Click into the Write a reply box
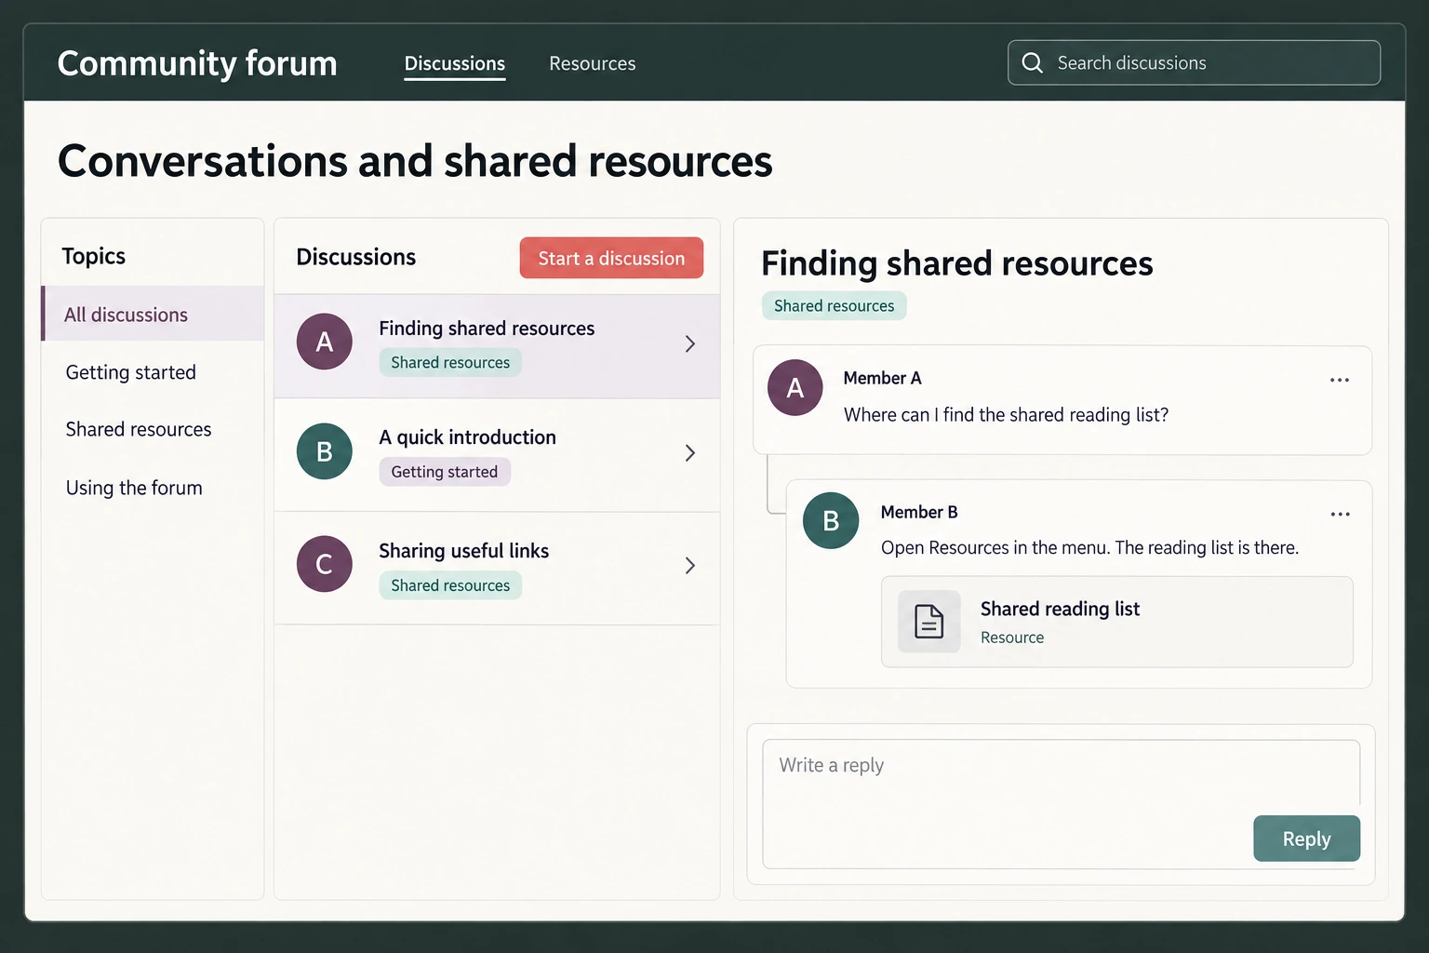The image size is (1429, 953). pyautogui.click(x=1061, y=804)
